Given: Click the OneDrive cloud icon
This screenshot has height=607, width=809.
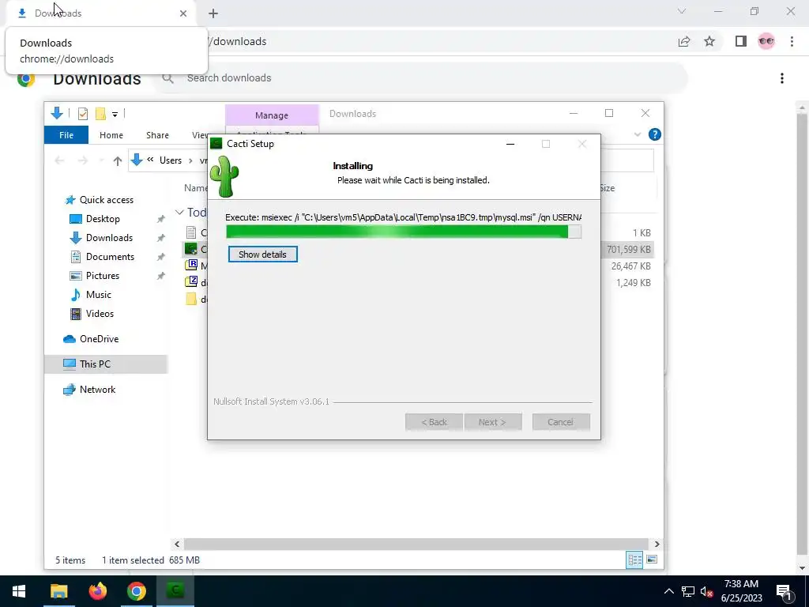Looking at the screenshot, I should pos(70,339).
